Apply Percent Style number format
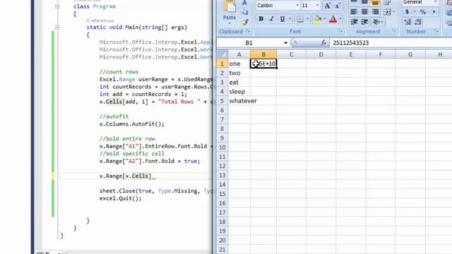Screen dimensions: 452x254 [423, 12]
